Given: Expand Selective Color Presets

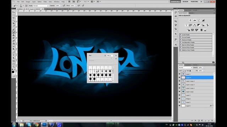Looking at the screenshot, I should (x=181, y=50).
